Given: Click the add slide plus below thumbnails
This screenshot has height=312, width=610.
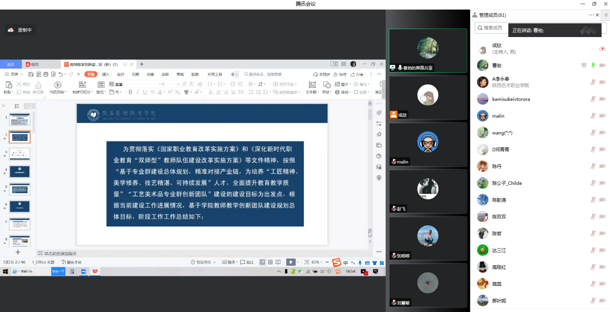Looking at the screenshot, I should 18,252.
